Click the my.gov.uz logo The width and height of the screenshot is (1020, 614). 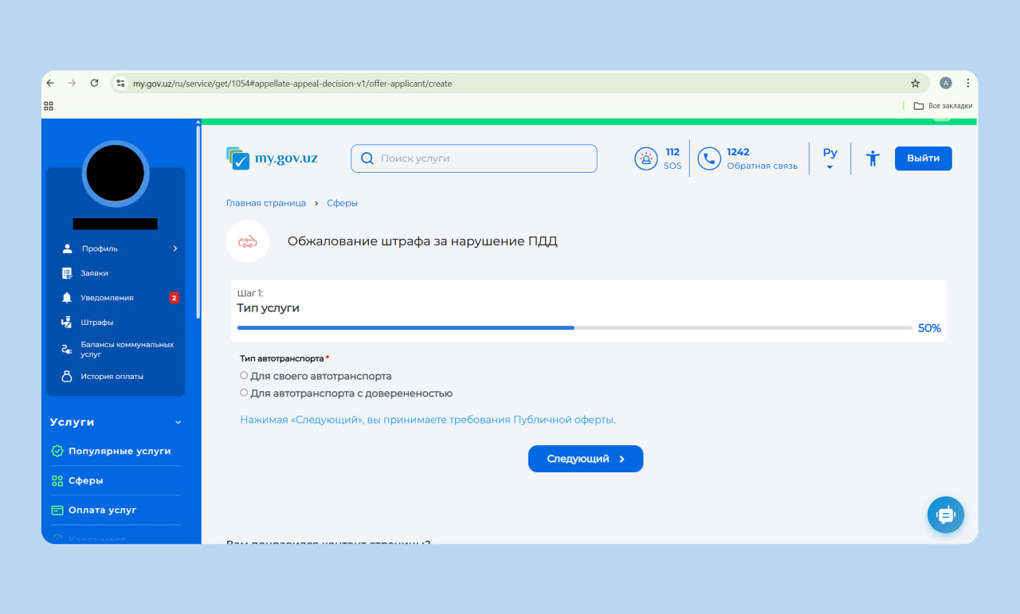(x=272, y=158)
